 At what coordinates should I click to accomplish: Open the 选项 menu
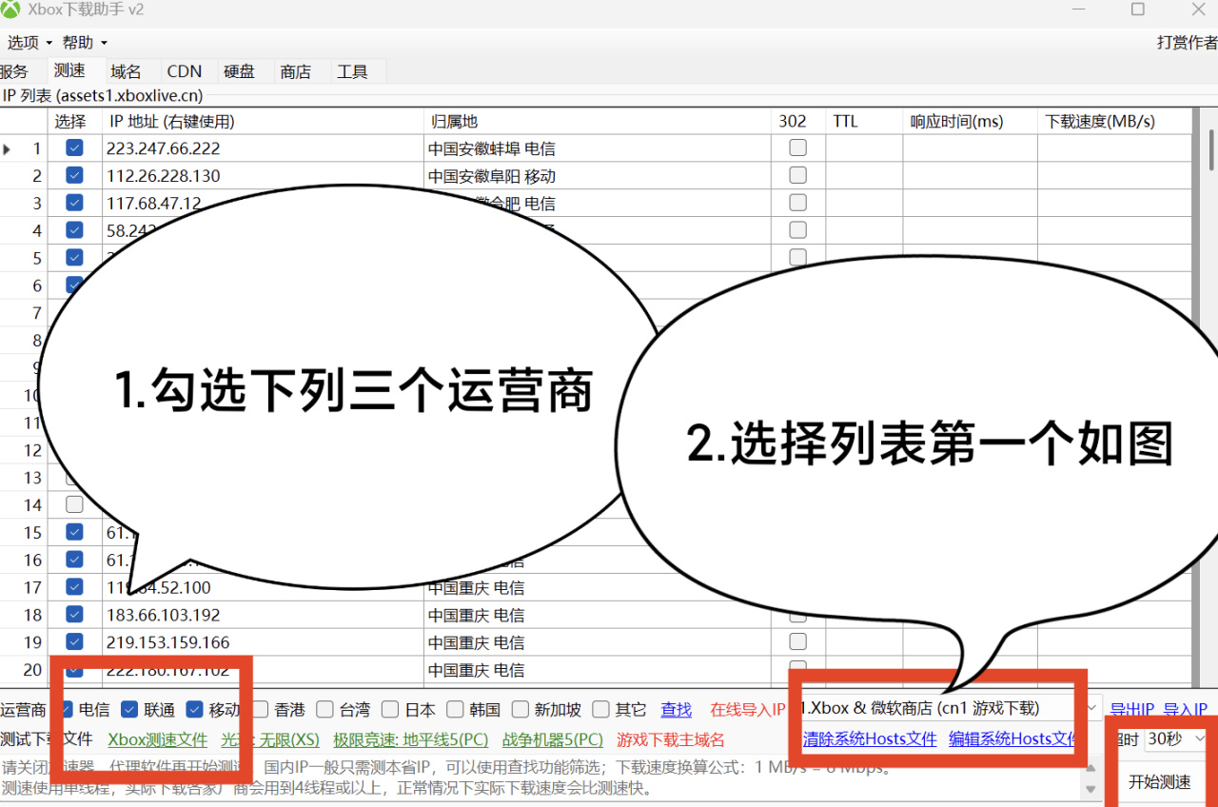(29, 43)
